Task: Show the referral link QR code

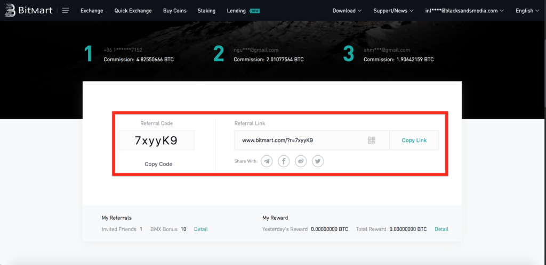Action: 372,140
